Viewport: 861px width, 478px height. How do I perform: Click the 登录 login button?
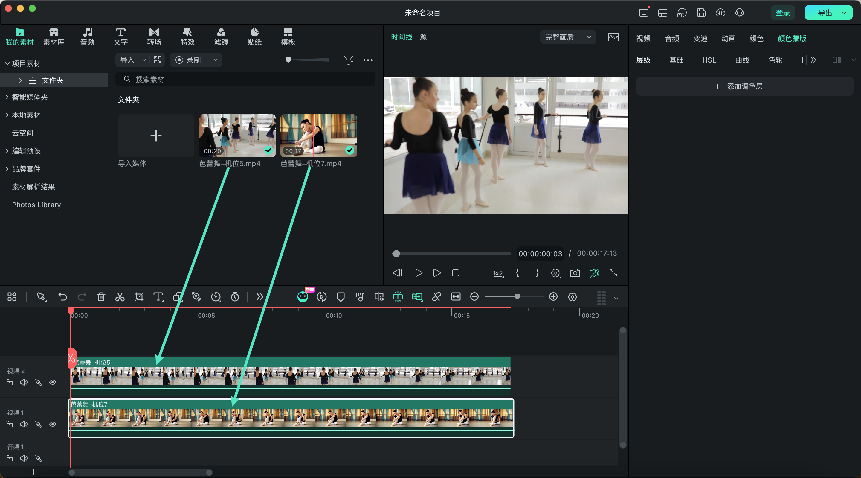click(783, 13)
